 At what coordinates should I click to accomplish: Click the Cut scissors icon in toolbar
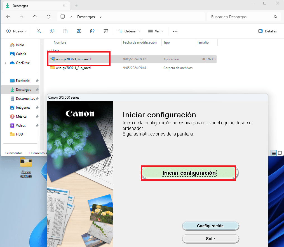pyautogui.click(x=39, y=31)
